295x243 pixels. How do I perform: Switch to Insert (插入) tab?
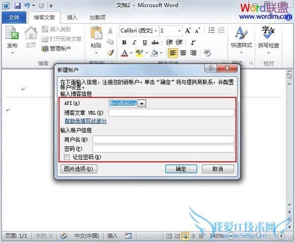72,18
